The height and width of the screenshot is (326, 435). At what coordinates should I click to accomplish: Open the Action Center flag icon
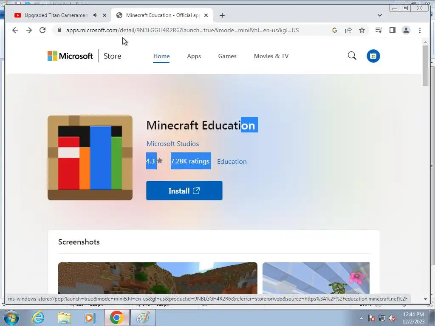(372, 318)
